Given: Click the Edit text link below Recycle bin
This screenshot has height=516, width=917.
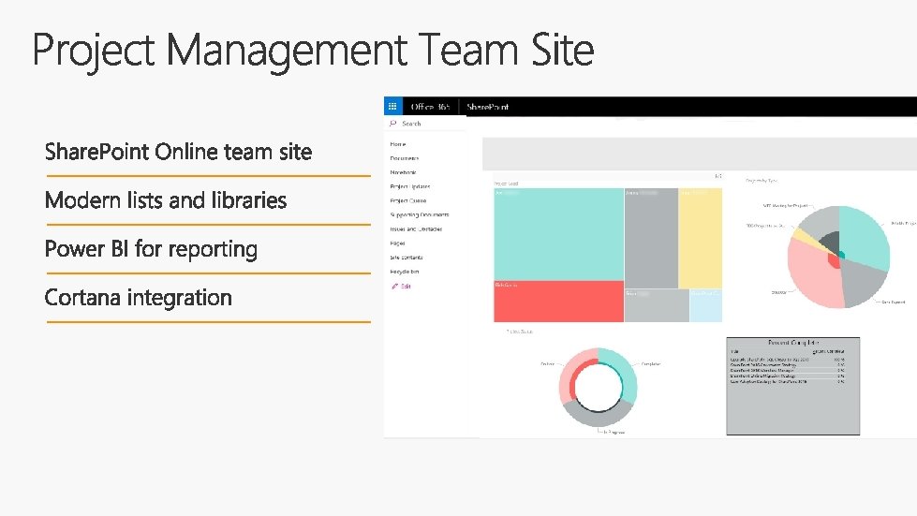Looking at the screenshot, I should click(406, 287).
